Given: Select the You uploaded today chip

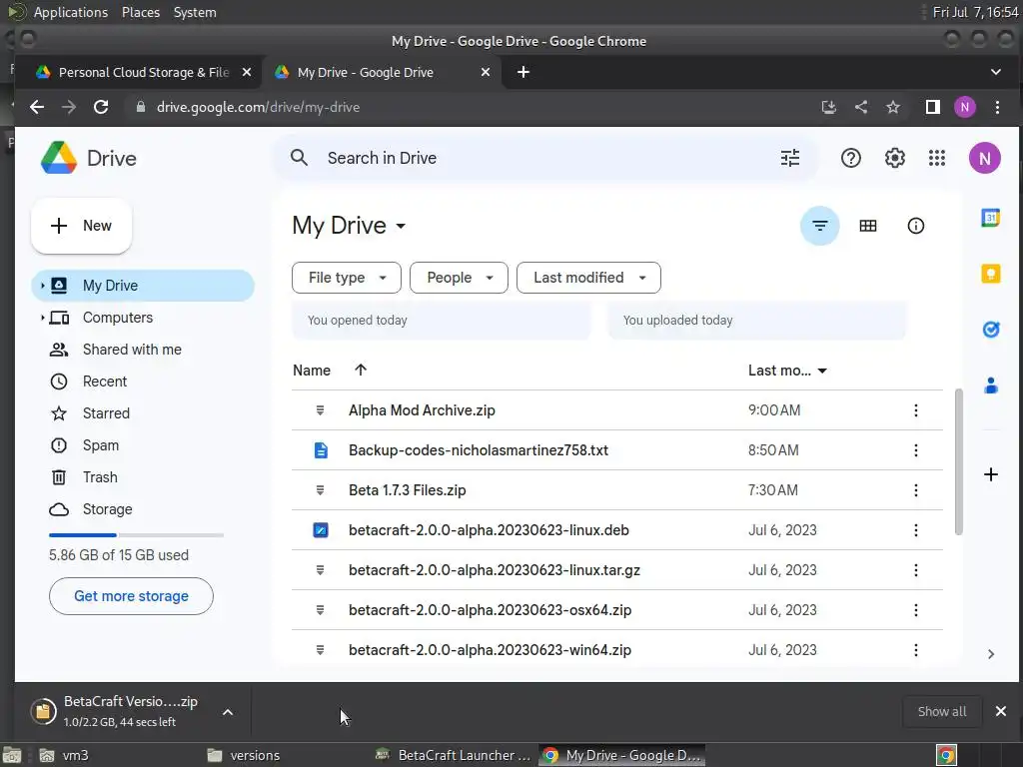Looking at the screenshot, I should pos(757,321).
